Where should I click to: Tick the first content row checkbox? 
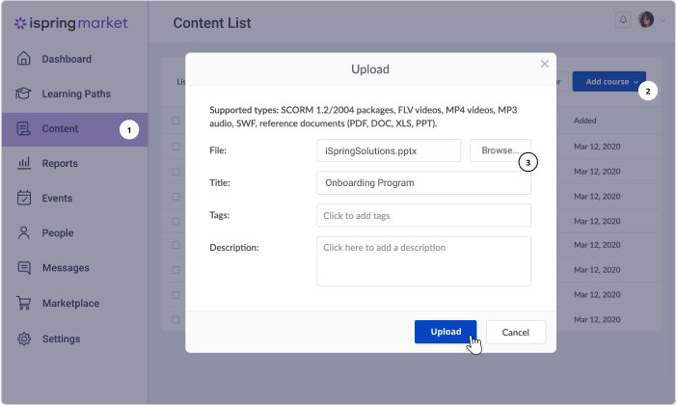pos(176,147)
